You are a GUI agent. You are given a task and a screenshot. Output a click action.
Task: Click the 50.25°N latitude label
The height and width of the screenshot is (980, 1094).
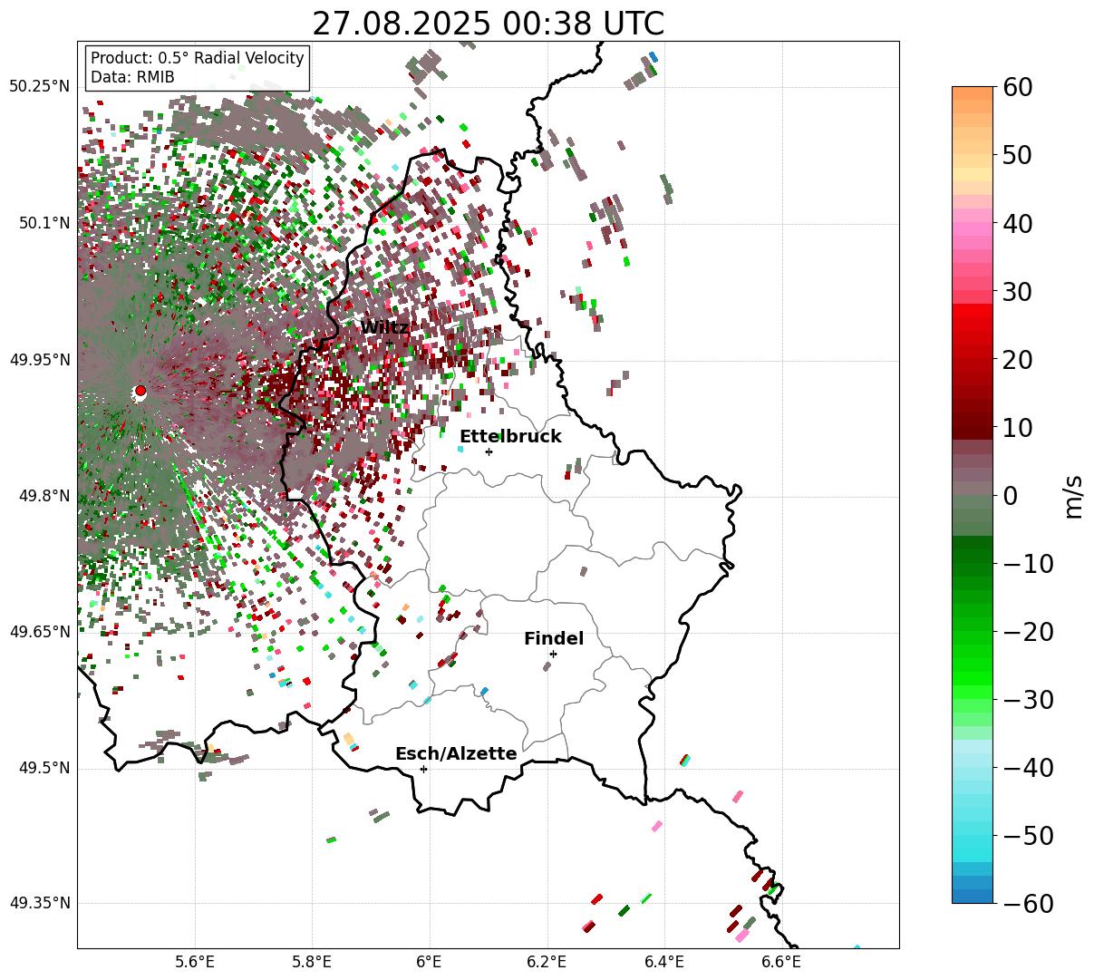39,87
